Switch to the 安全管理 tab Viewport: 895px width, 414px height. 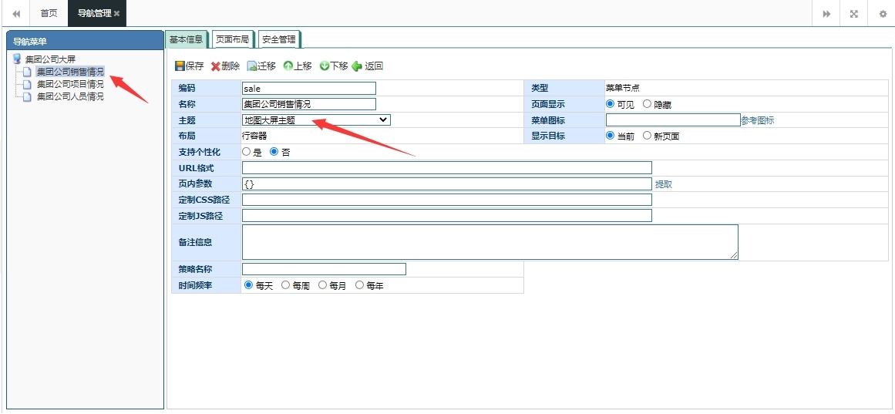tap(278, 39)
